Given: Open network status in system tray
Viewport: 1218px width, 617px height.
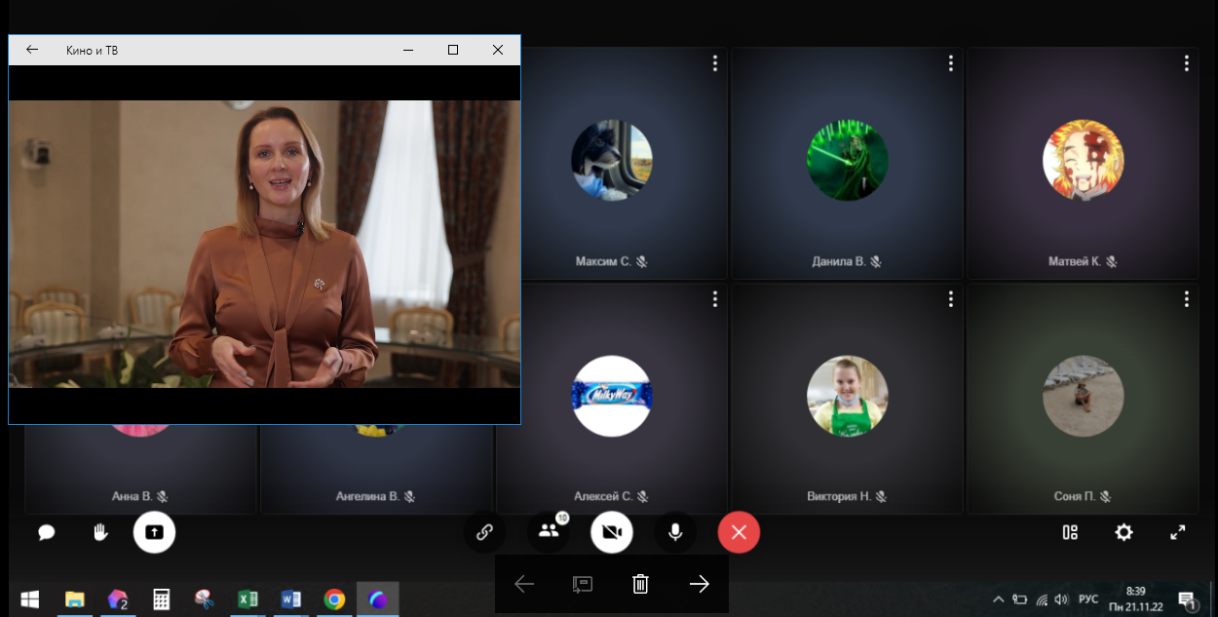Looking at the screenshot, I should pos(1042,599).
